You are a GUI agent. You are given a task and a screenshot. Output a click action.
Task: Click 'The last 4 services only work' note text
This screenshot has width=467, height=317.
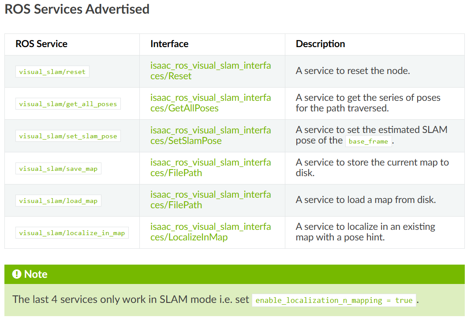131,299
